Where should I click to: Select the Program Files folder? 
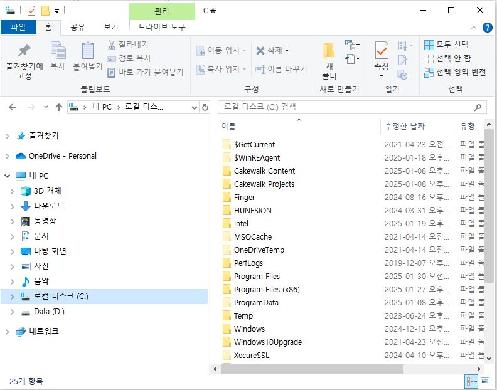click(257, 277)
